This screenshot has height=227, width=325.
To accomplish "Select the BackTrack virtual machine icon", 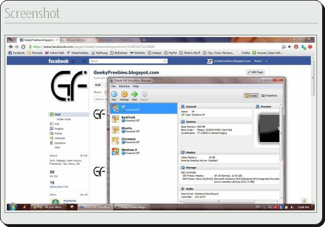I will click(115, 119).
